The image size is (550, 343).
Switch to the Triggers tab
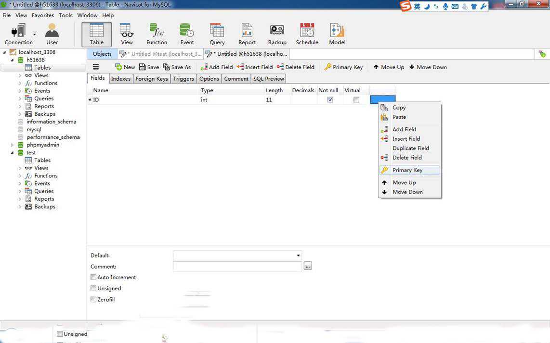183,79
